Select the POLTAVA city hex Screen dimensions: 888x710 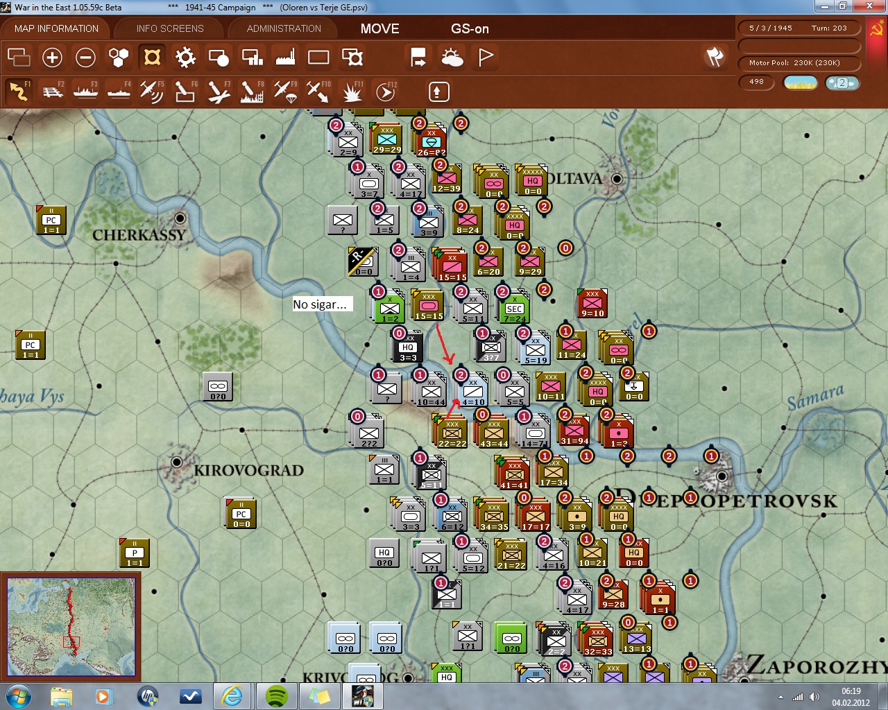(x=616, y=179)
